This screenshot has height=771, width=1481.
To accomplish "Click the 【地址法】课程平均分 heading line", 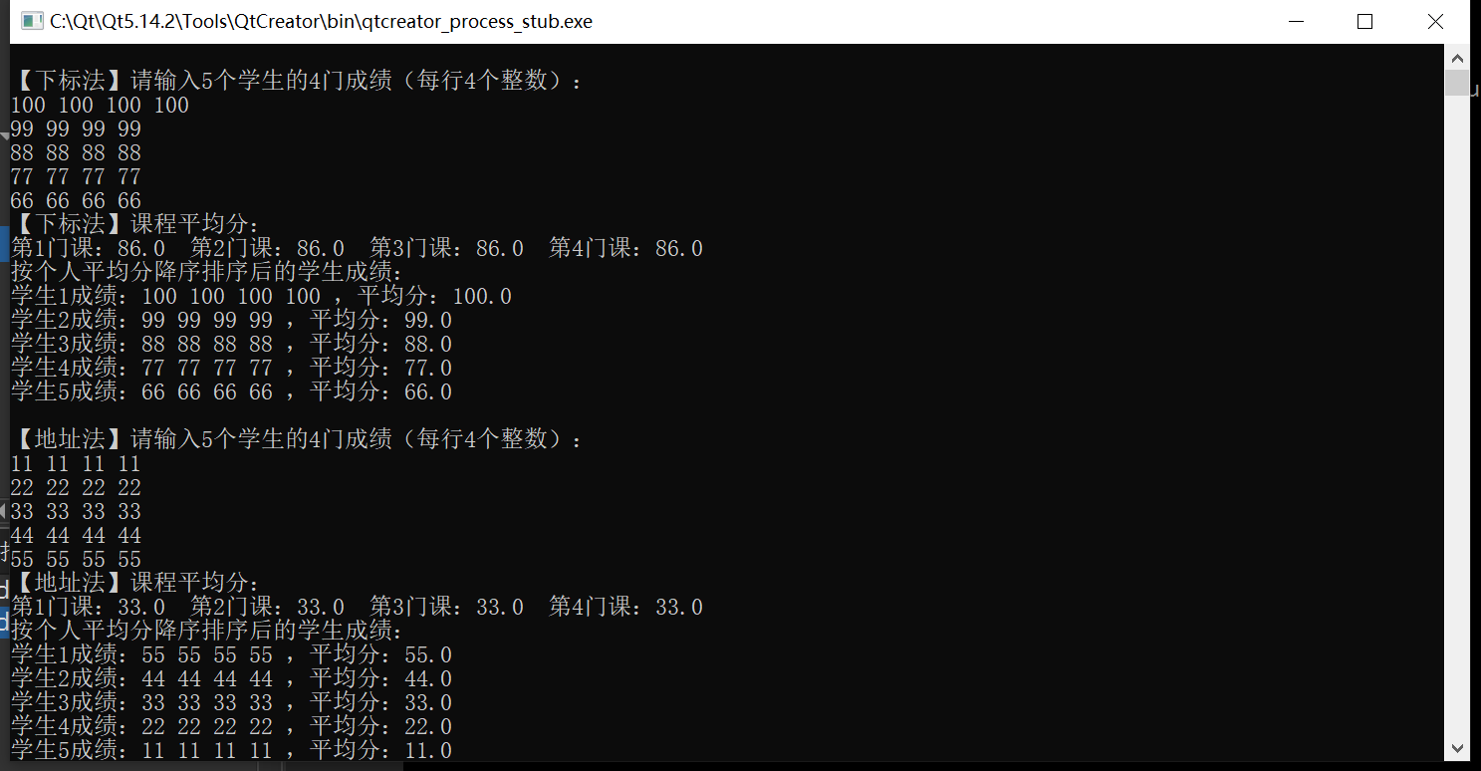I will (135, 583).
